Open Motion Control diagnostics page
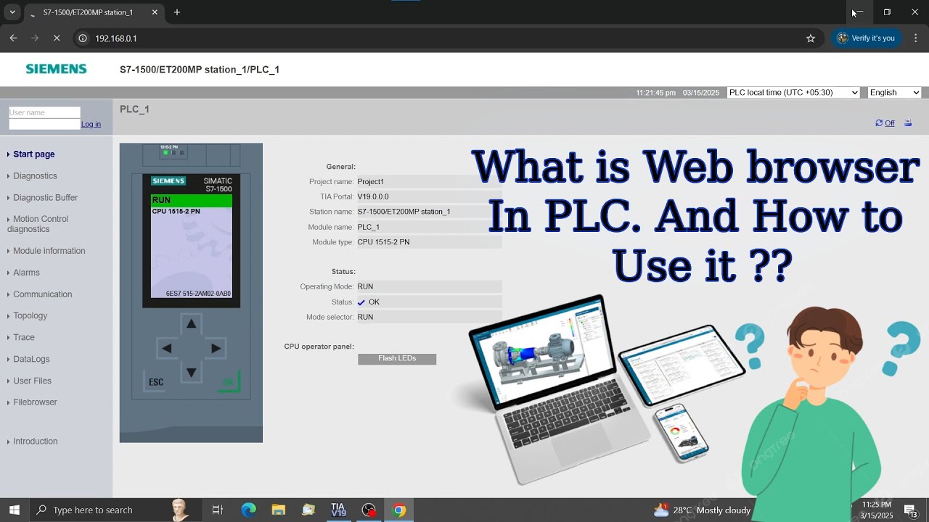 click(x=39, y=224)
